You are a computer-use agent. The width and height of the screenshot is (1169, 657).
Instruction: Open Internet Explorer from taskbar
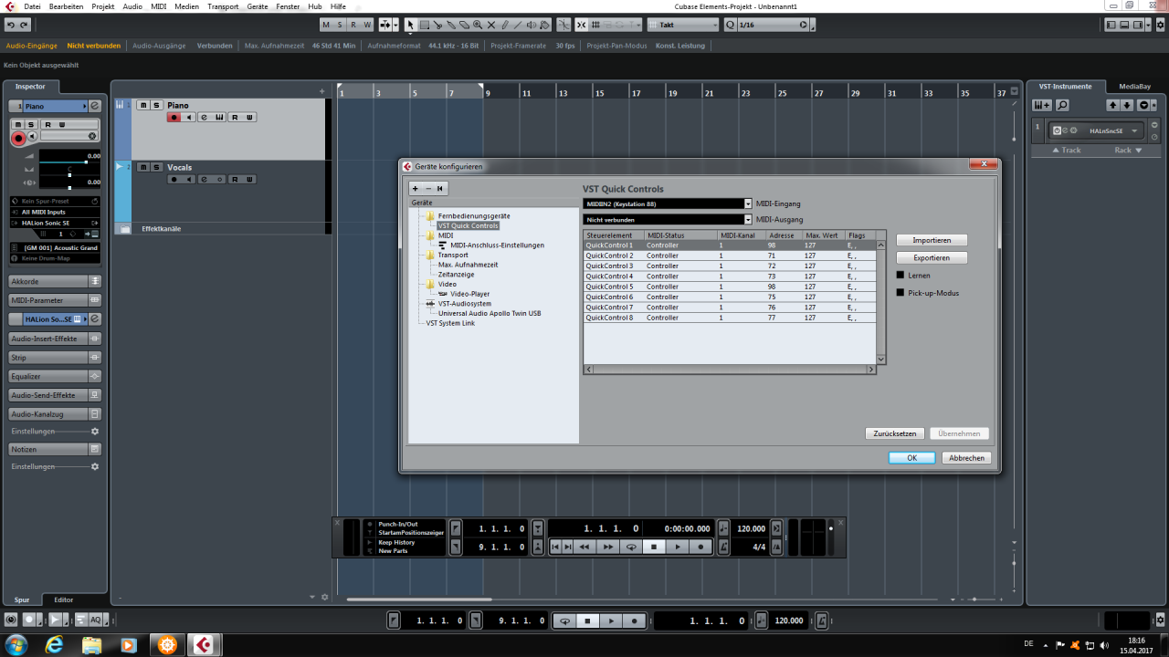[54, 645]
